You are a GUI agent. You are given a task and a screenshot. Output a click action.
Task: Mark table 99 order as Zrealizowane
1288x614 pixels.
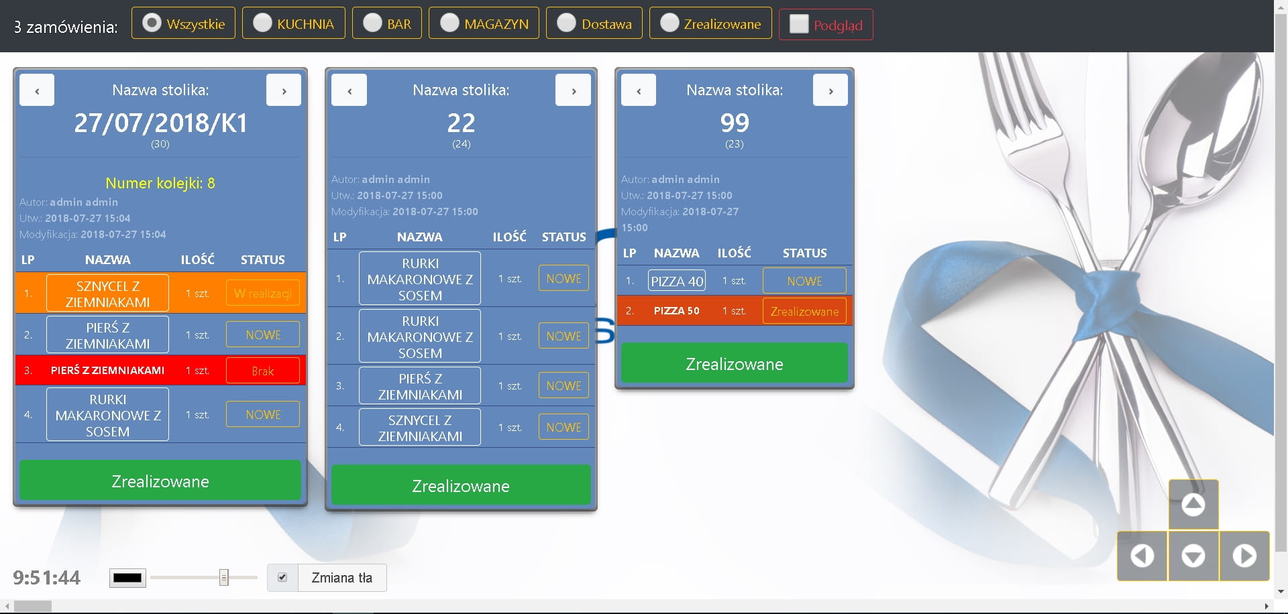click(x=734, y=363)
